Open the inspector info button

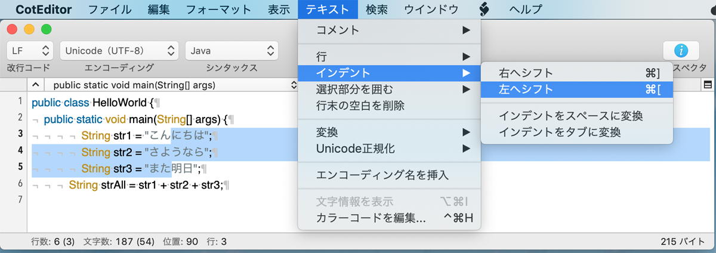pos(681,51)
